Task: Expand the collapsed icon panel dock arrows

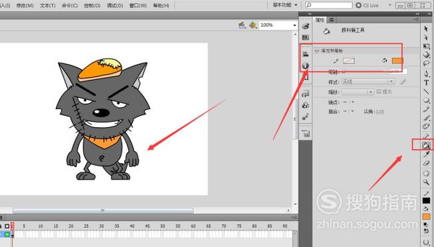Action: click(309, 13)
